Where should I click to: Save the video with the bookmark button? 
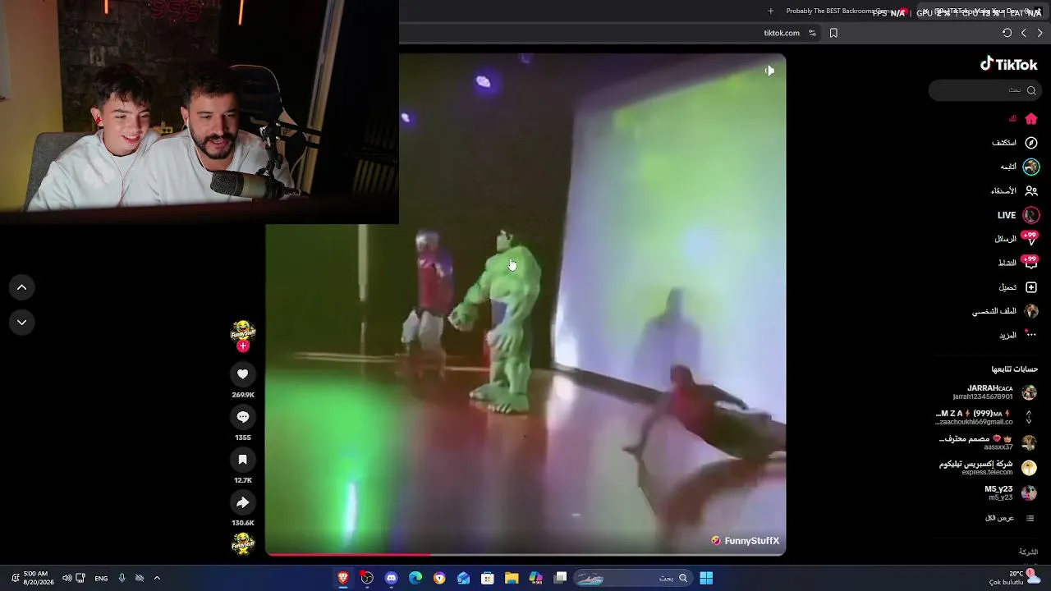click(243, 460)
